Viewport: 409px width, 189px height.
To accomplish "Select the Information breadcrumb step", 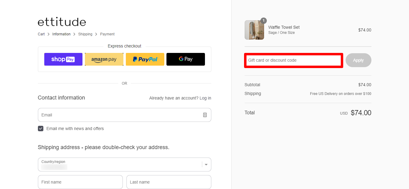I will pyautogui.click(x=61, y=34).
